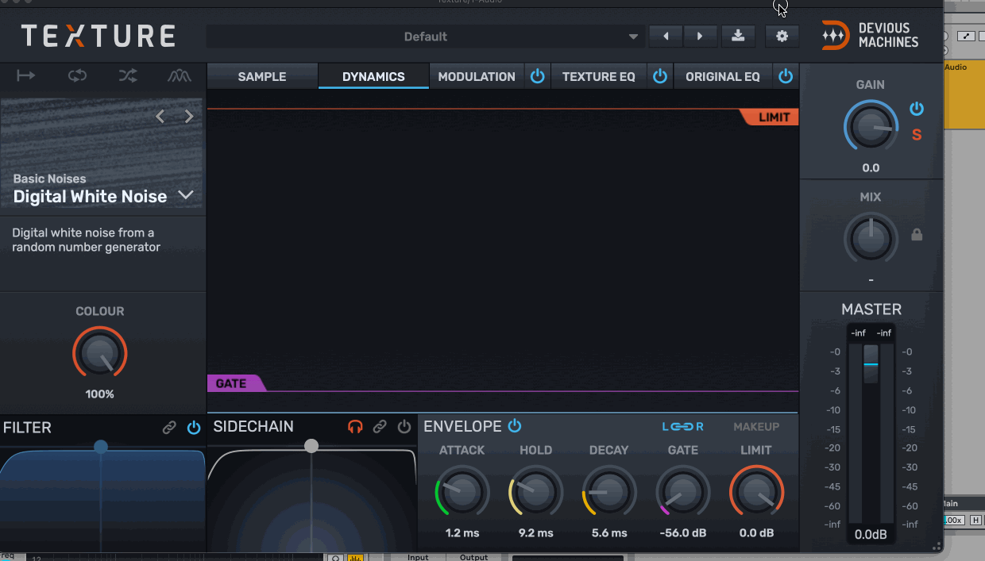This screenshot has height=561, width=985.
Task: Click the 0.0 dB limit value
Action: pyautogui.click(x=756, y=533)
